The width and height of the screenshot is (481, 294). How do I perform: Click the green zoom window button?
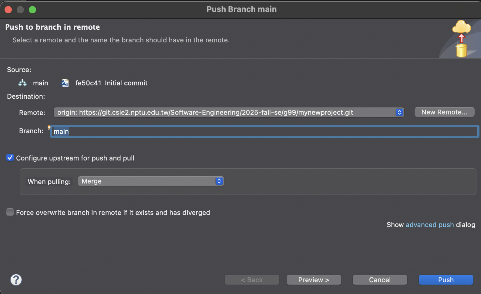tap(32, 10)
